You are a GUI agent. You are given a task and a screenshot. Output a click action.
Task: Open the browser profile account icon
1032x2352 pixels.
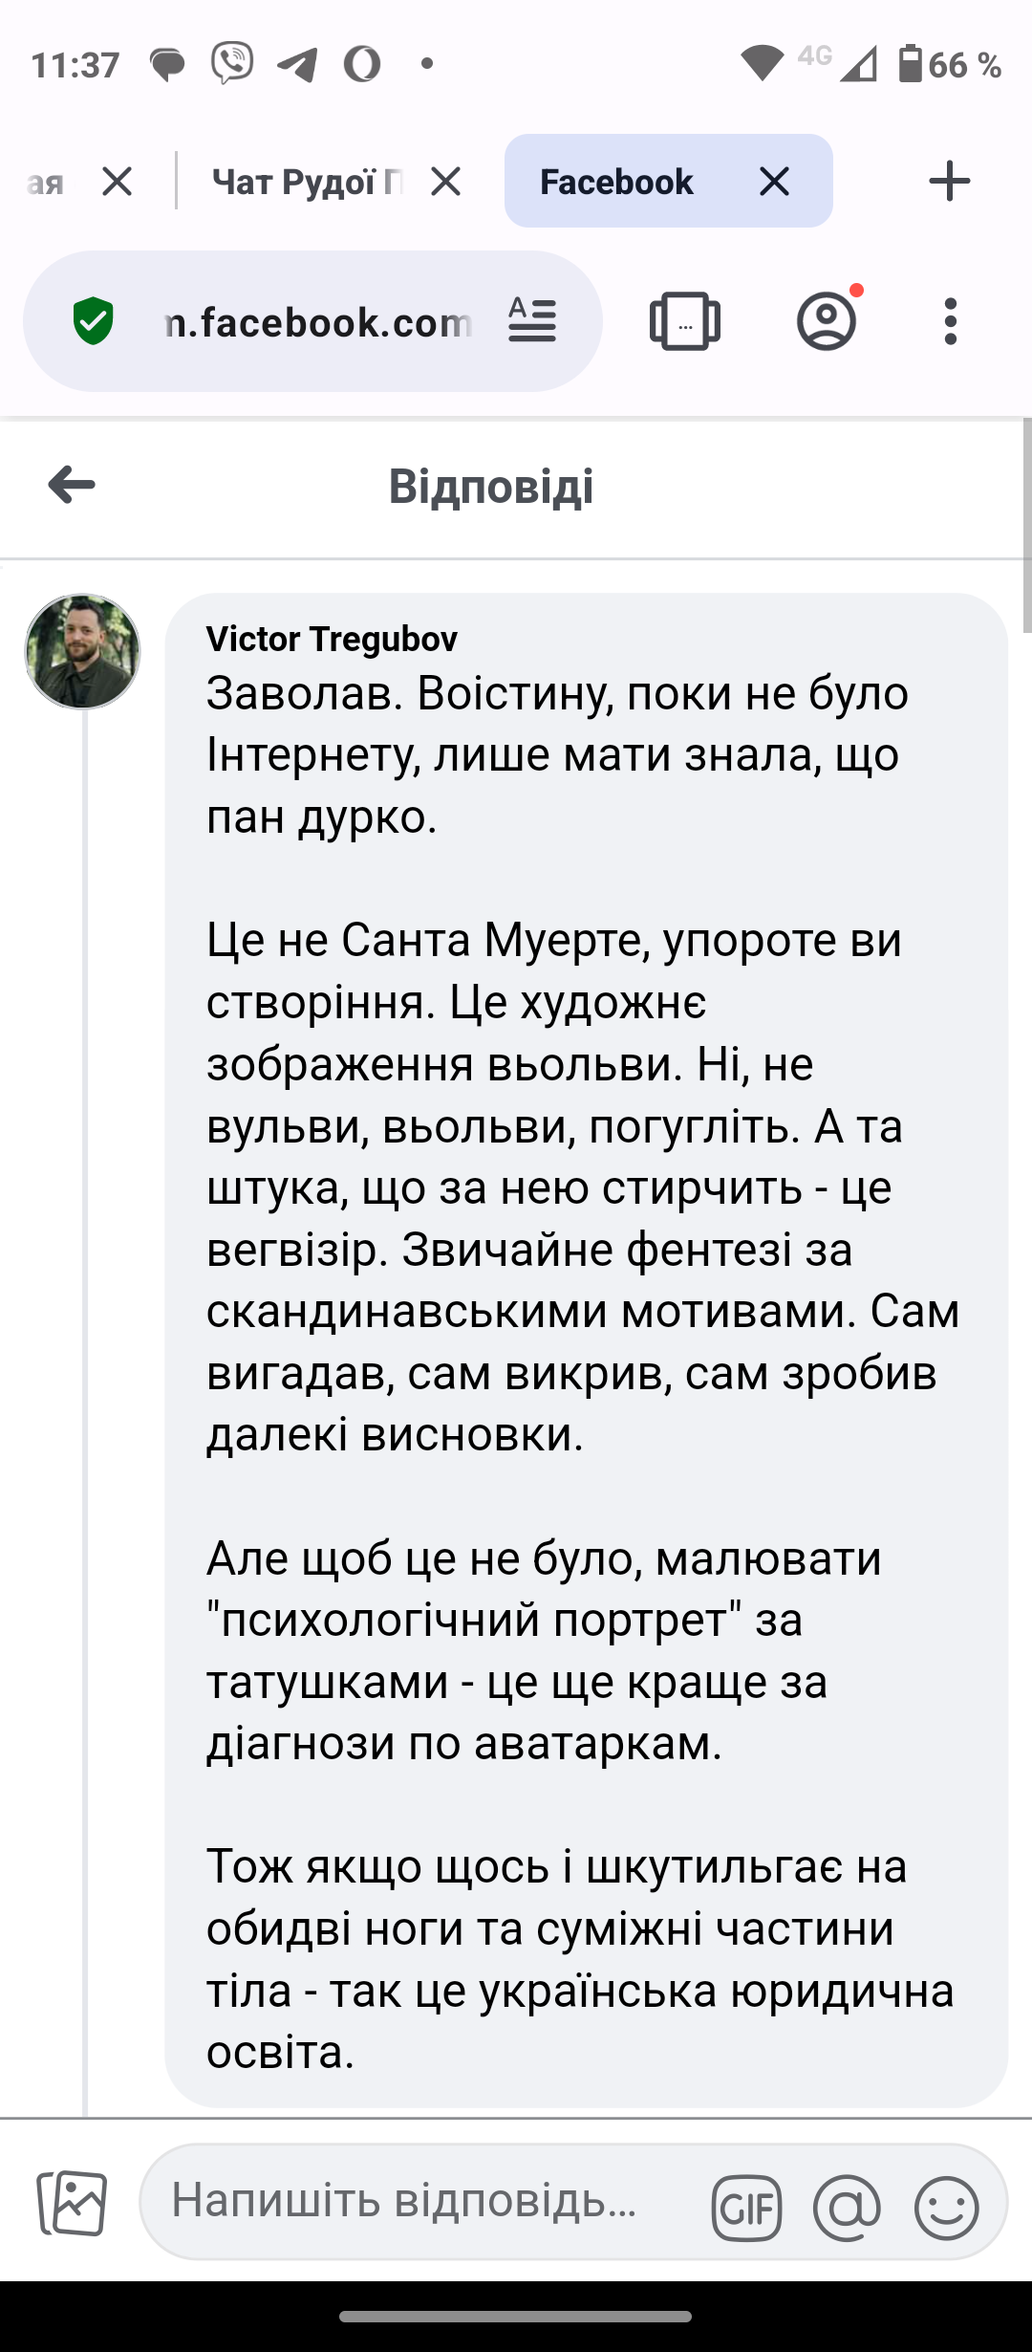click(828, 319)
